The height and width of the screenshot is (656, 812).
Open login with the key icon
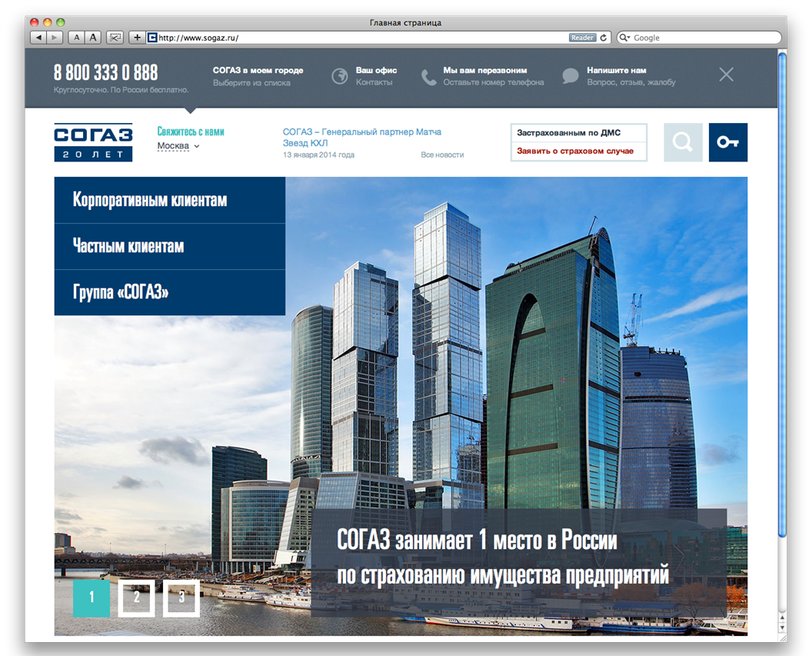(727, 142)
